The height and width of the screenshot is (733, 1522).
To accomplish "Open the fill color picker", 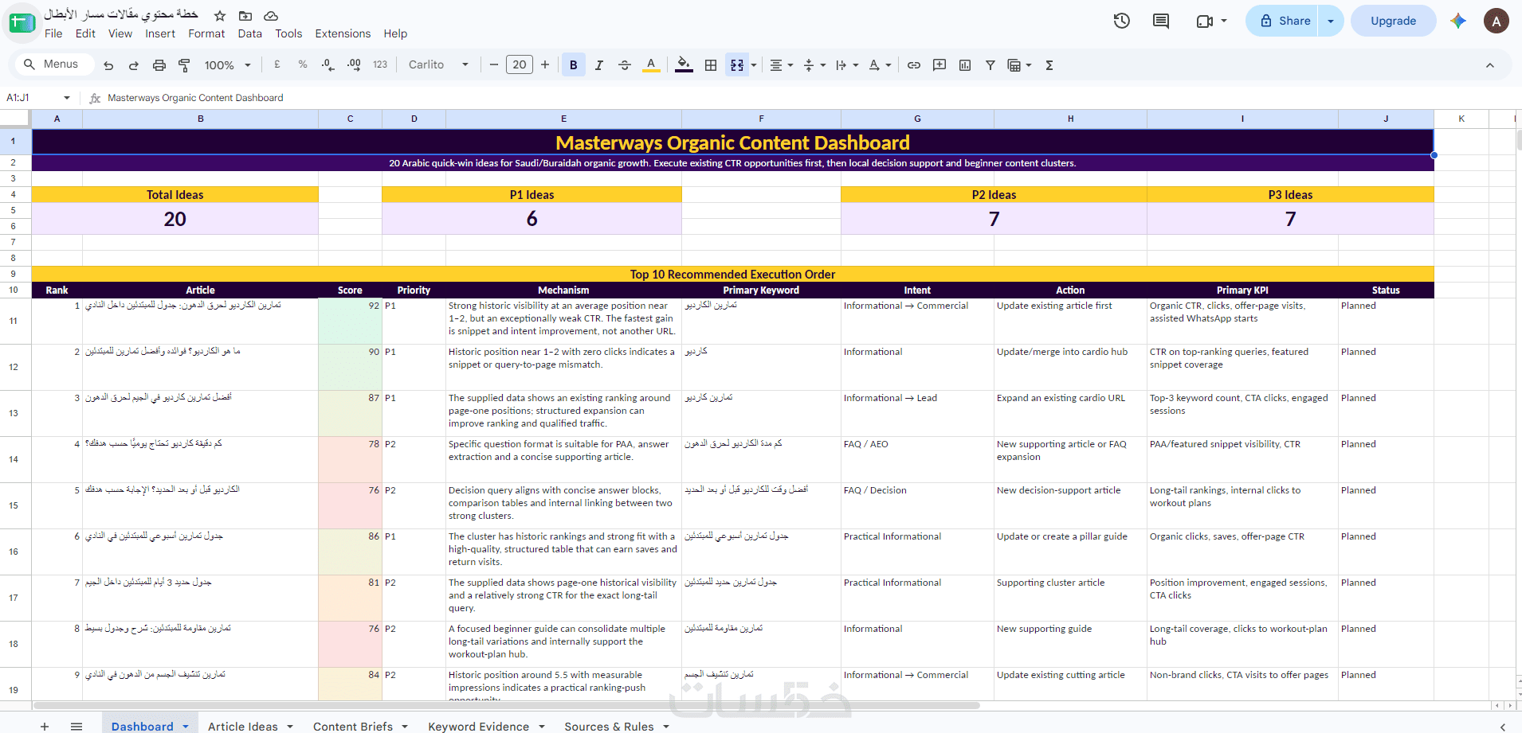I will (x=684, y=65).
